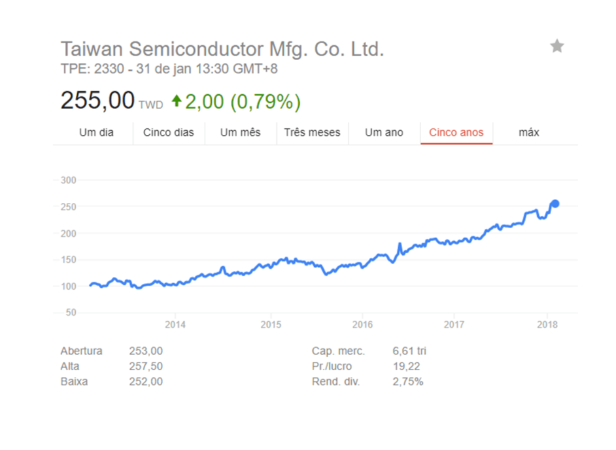Select the Um ano tab
The height and width of the screenshot is (450, 616).
[x=384, y=133]
